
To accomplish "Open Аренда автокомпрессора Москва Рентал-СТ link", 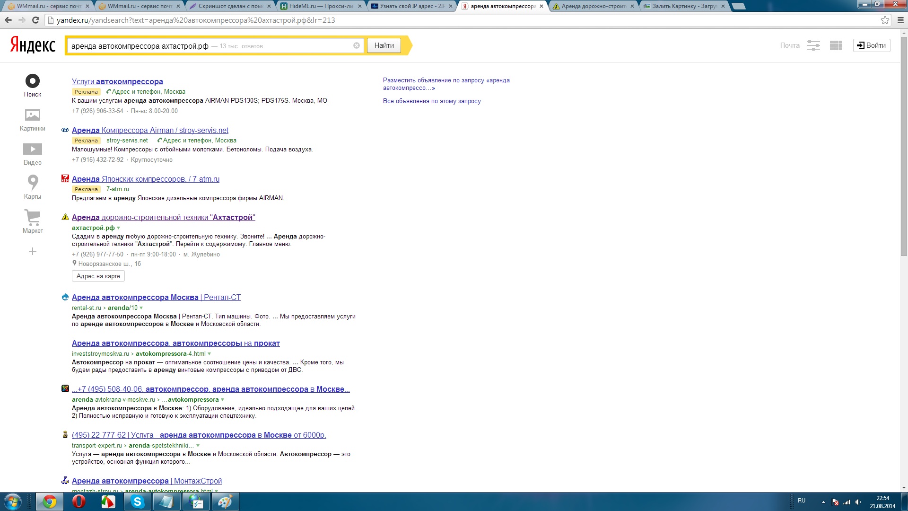I will pyautogui.click(x=156, y=297).
